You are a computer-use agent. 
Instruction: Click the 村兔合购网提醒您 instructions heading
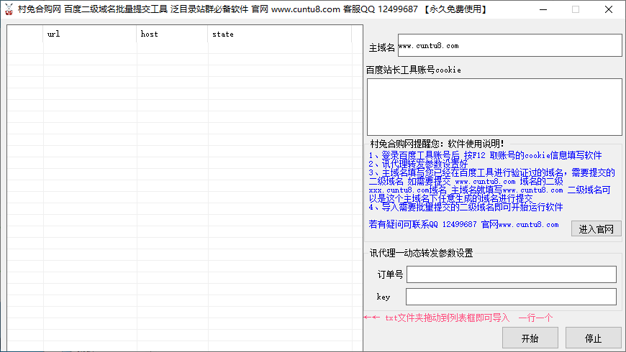pyautogui.click(x=437, y=144)
